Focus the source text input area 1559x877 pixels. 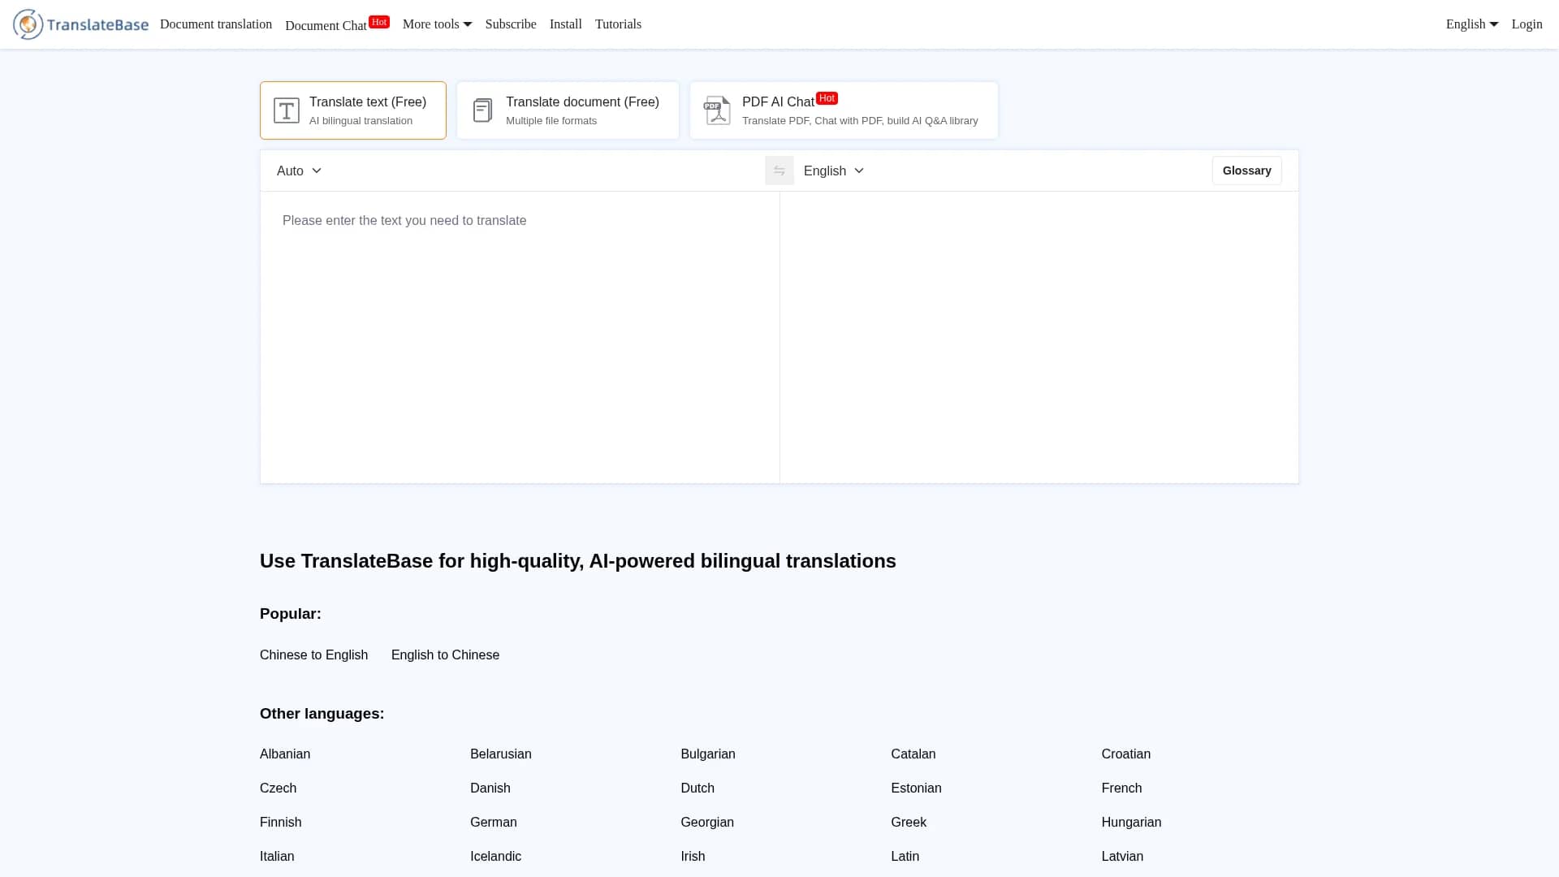pyautogui.click(x=520, y=337)
